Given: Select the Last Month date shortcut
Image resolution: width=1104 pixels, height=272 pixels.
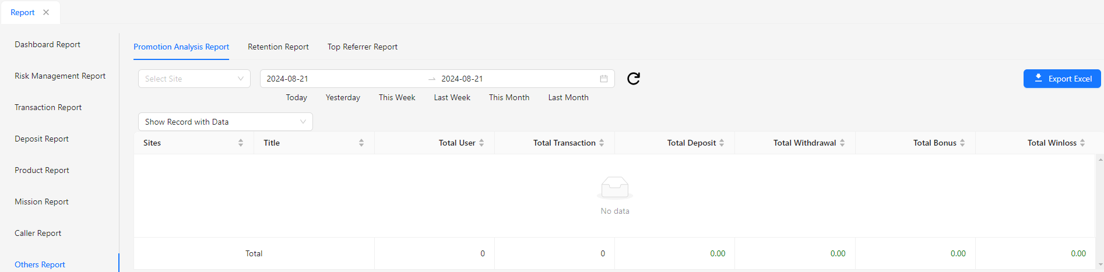Looking at the screenshot, I should pyautogui.click(x=568, y=97).
